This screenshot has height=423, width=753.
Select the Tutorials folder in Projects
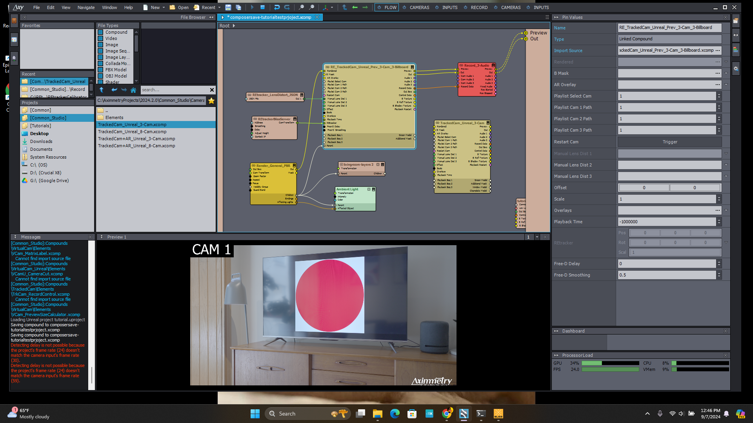pos(41,125)
